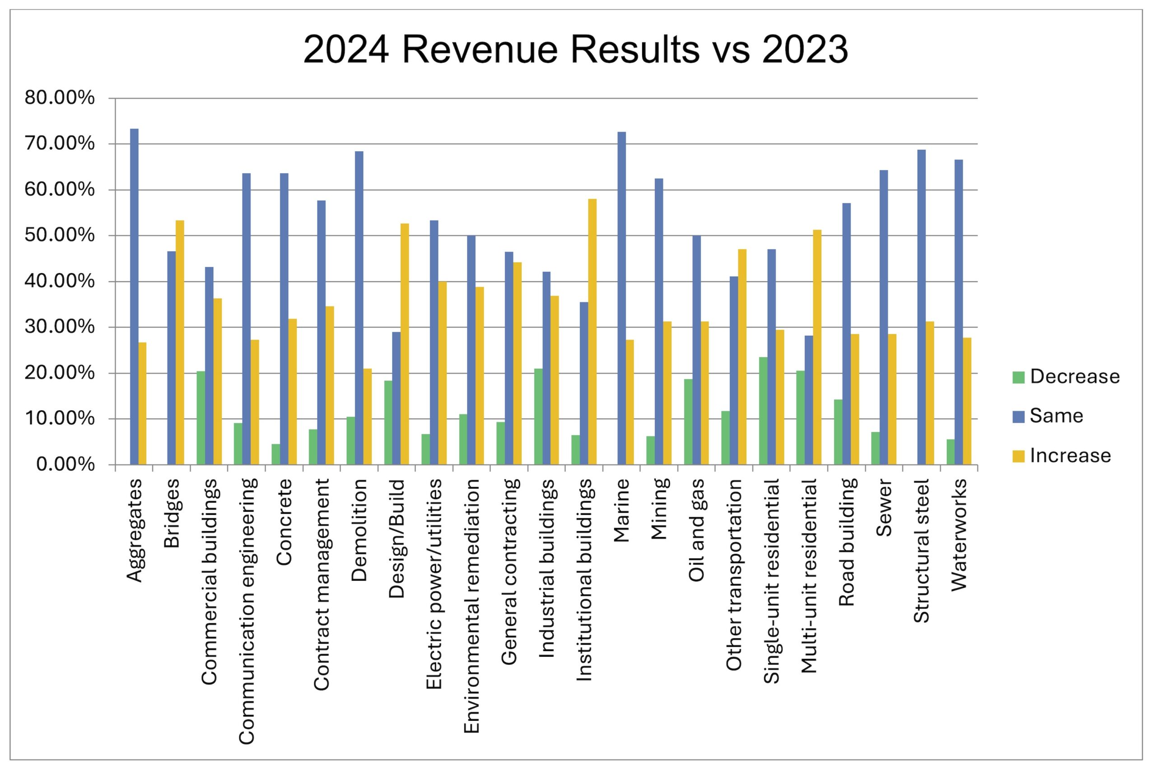
Task: Click the green Decrease legend swatch
Action: click(x=1018, y=378)
